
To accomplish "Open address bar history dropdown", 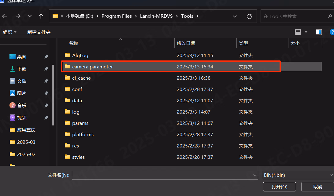I will click(x=235, y=16).
